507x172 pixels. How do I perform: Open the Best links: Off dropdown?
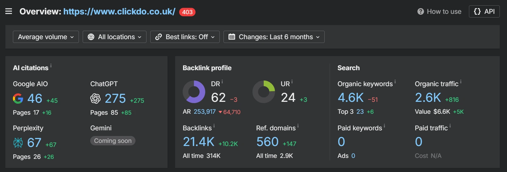pos(185,37)
